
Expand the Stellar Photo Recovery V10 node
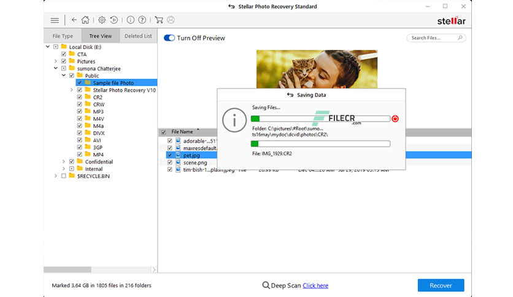tap(72, 90)
